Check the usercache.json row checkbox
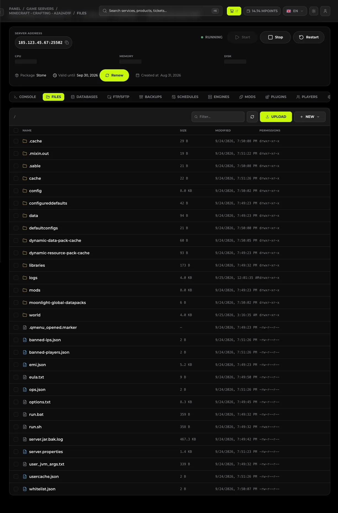The width and height of the screenshot is (338, 513). click(16, 477)
